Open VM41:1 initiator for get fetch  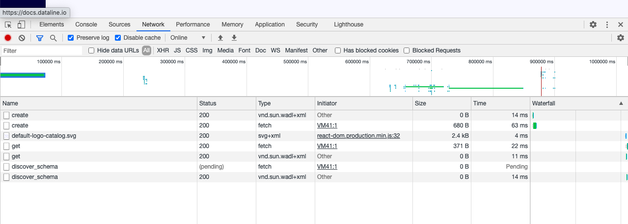[327, 146]
